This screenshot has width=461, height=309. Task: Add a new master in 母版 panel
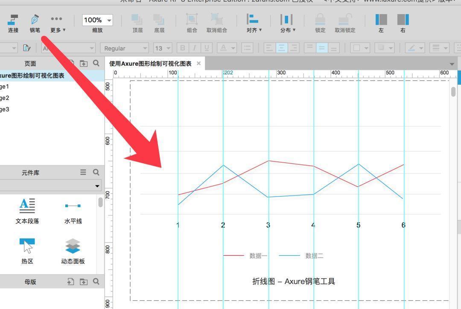coord(70,282)
